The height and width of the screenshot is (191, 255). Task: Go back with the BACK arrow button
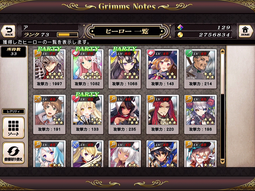9,31
